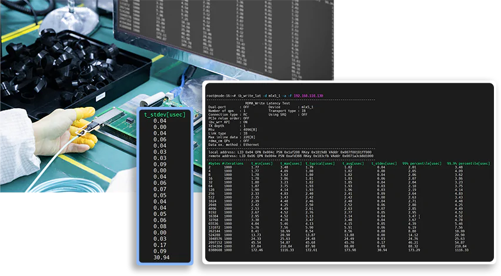
Task: Select the 30.94 value in the zoomed callout
Action: 161,257
